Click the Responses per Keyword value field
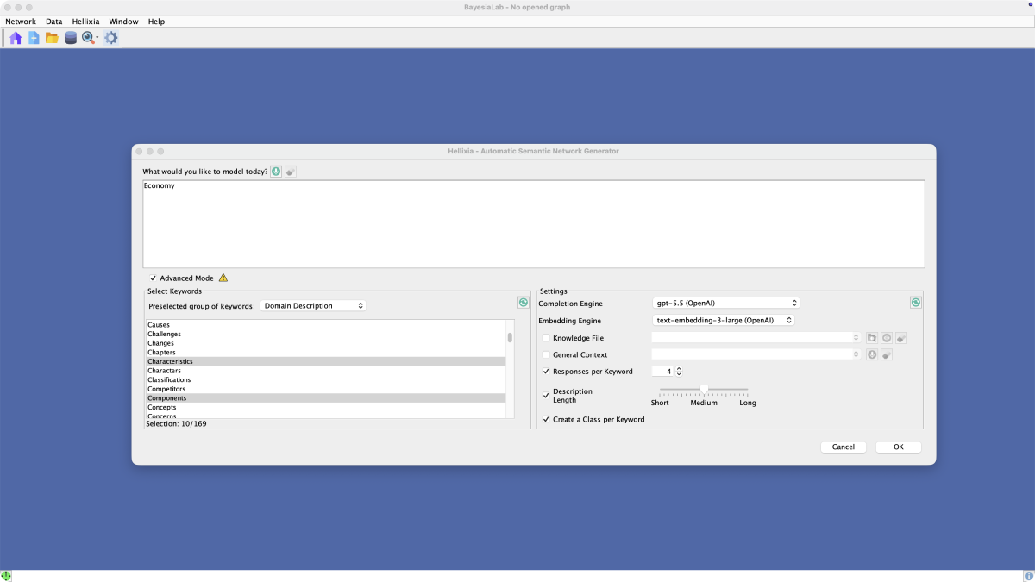 point(662,372)
